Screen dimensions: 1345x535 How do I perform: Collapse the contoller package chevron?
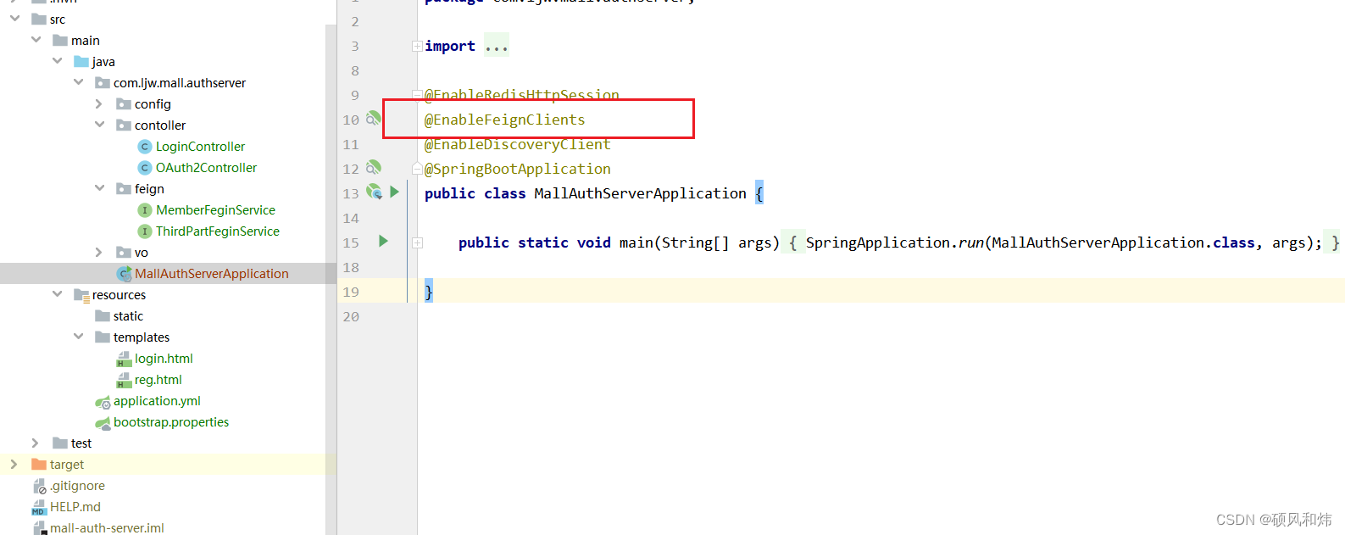(99, 124)
